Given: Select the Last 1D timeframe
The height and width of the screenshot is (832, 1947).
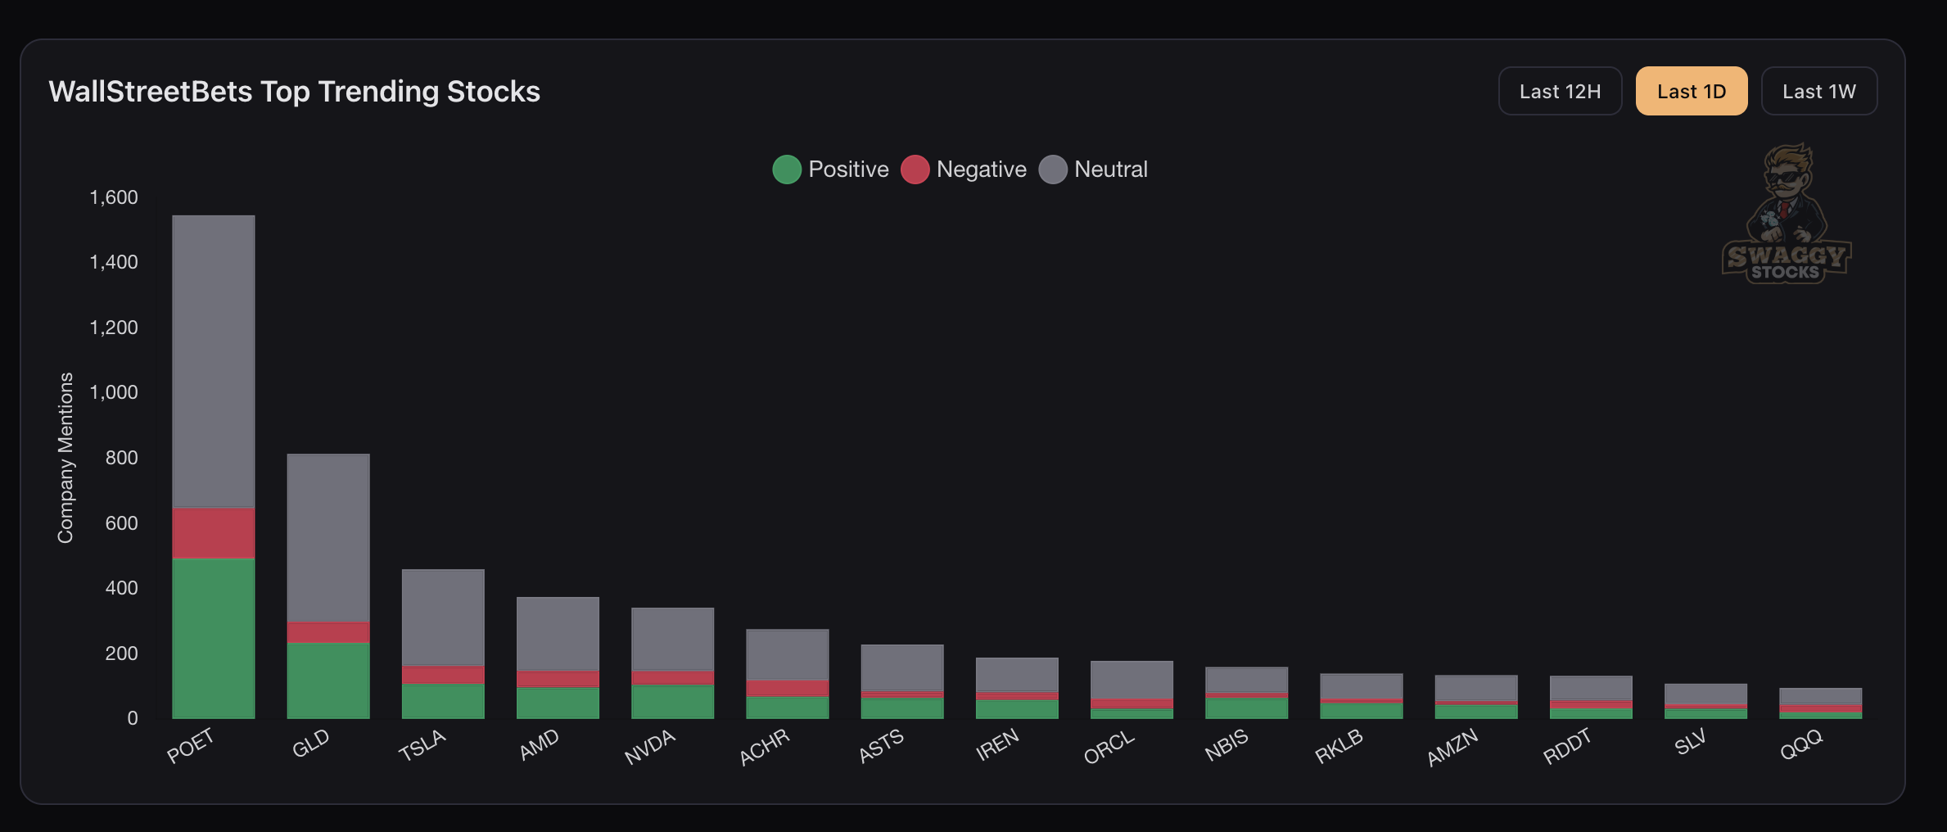Looking at the screenshot, I should click(x=1692, y=92).
